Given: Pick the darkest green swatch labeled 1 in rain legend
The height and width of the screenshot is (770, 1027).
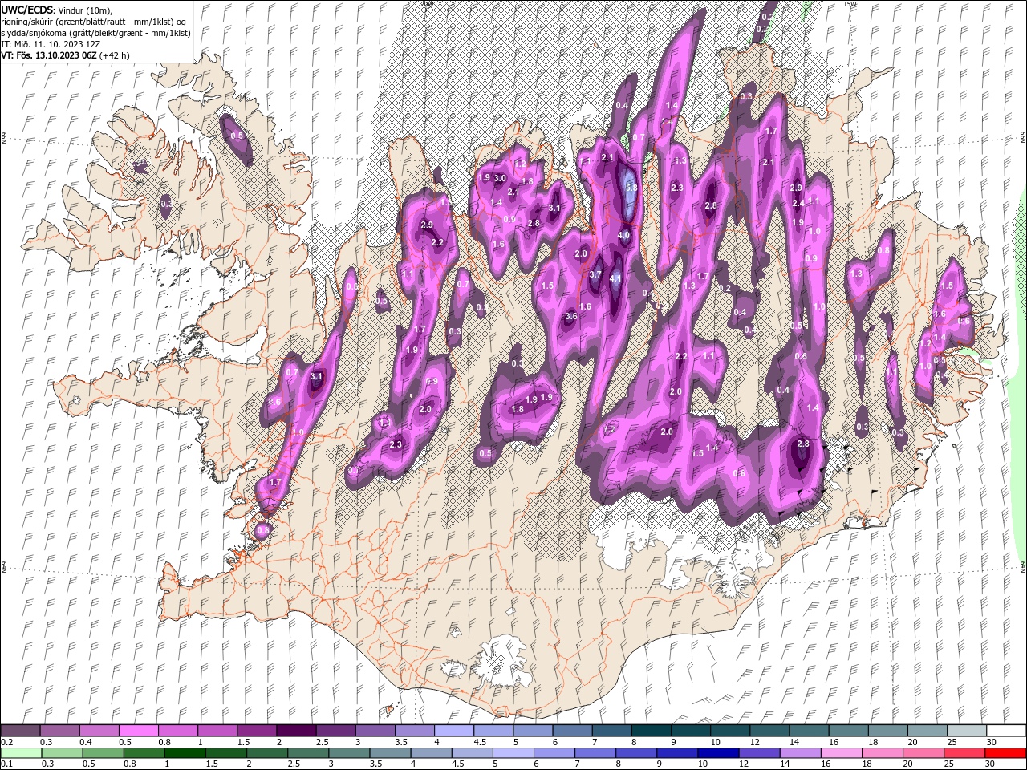Looking at the screenshot, I should click(185, 752).
